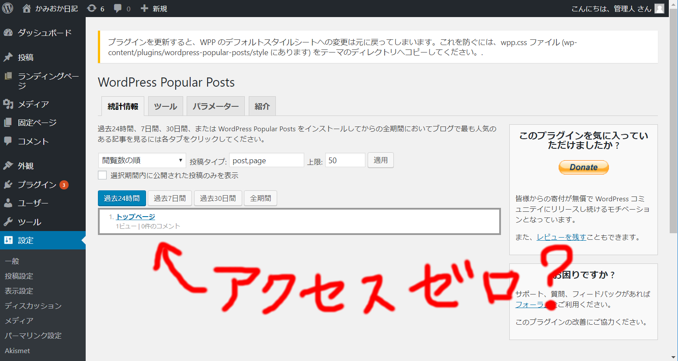Click the 新規 label in the admin bar
678x361 pixels.
160,9
